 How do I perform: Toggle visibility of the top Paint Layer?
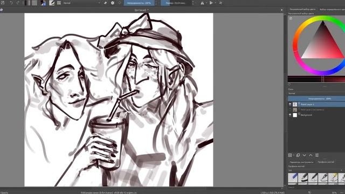(x=290, y=104)
